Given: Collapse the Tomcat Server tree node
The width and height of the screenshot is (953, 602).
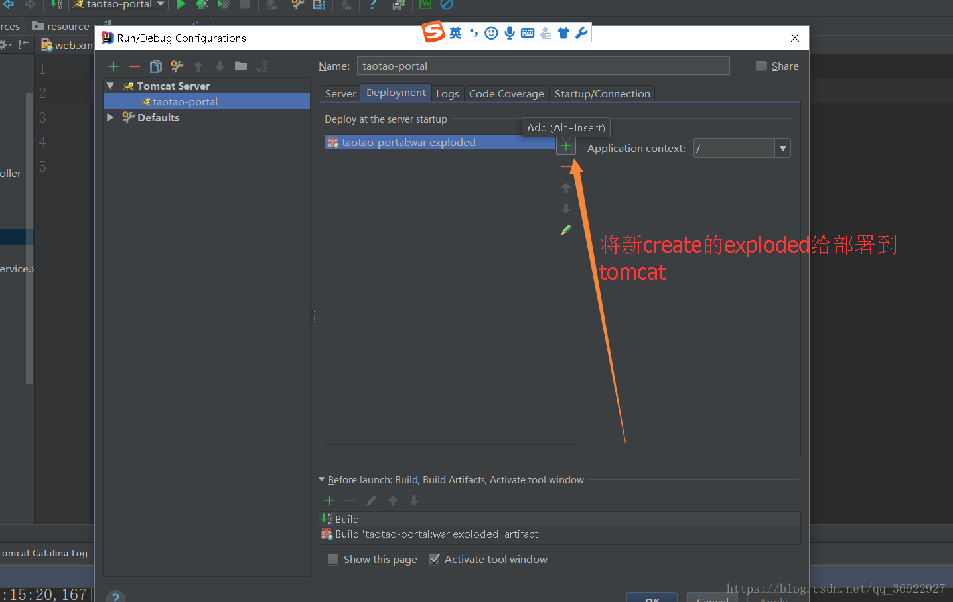Looking at the screenshot, I should 110,86.
